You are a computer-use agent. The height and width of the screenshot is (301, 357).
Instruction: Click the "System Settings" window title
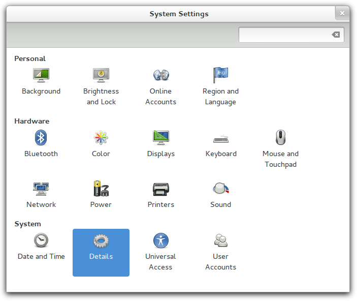tap(179, 14)
